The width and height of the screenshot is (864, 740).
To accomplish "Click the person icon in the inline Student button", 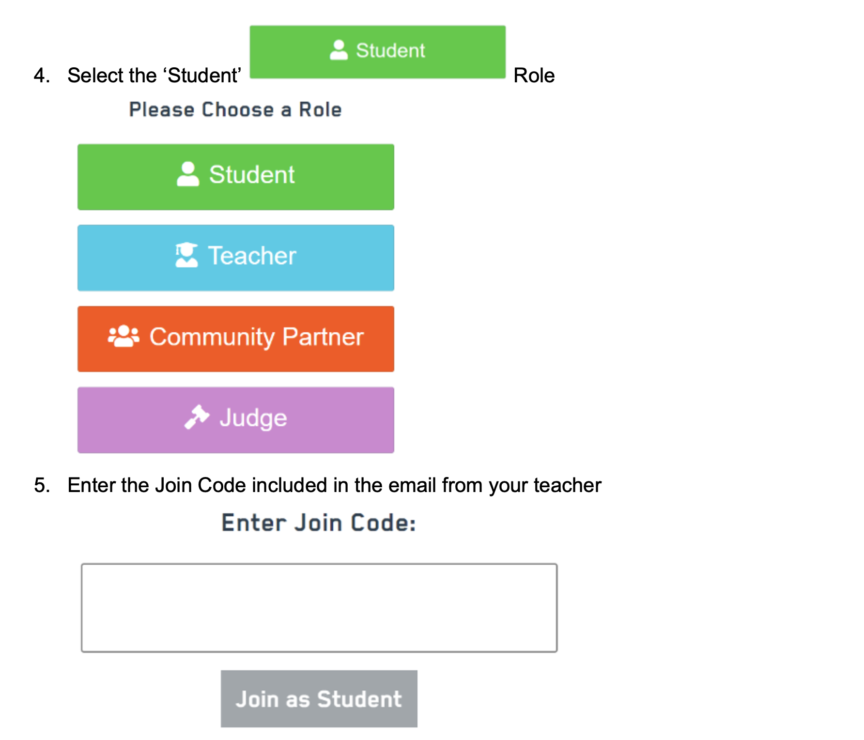I will 339,50.
